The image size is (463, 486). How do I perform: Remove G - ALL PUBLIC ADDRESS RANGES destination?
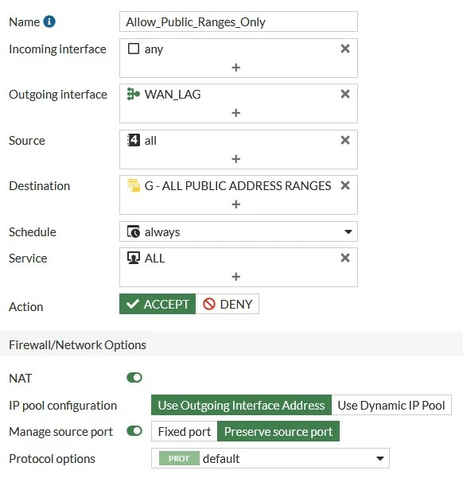click(x=345, y=185)
